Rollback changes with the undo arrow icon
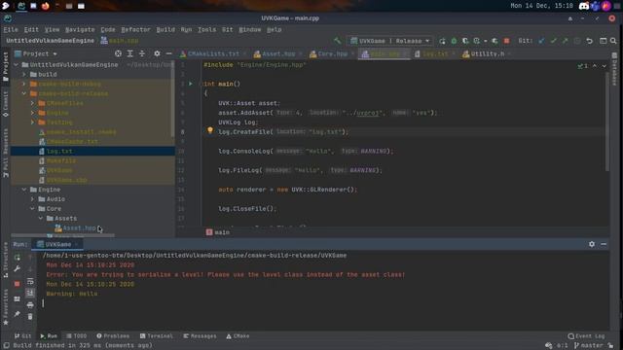Screen dimensions: 623x350 coord(589,41)
